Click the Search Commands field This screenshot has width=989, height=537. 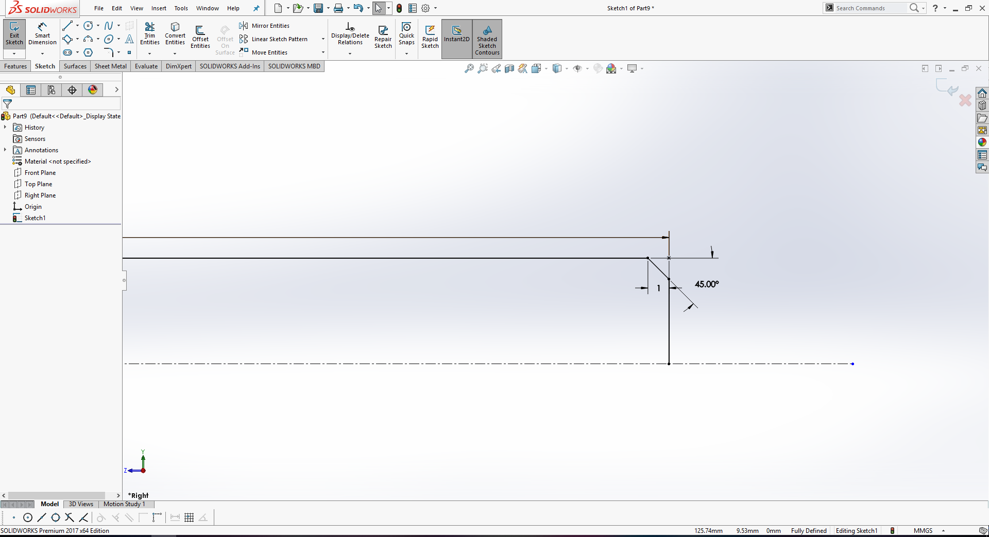[870, 8]
